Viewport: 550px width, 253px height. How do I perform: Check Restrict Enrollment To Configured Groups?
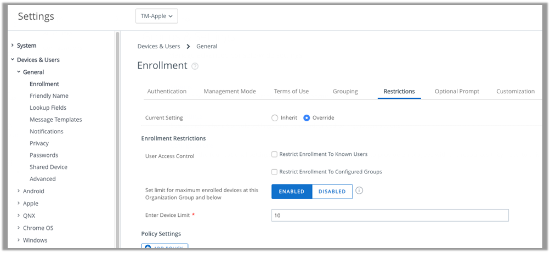[275, 172]
